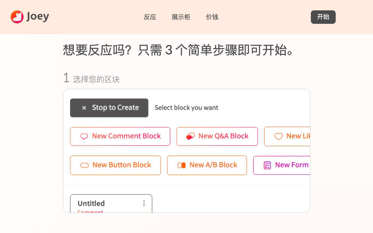Click the pill-shaped Button Block icon
Image resolution: width=373 pixels, height=233 pixels.
(x=84, y=165)
